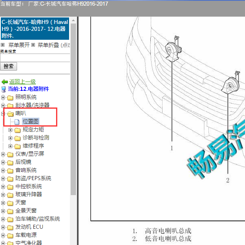
Task: Expand the 玻璃升降器 tree node
Action: click(x=3, y=195)
